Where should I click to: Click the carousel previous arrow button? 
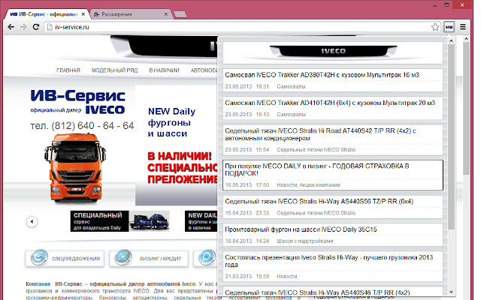coord(32,222)
